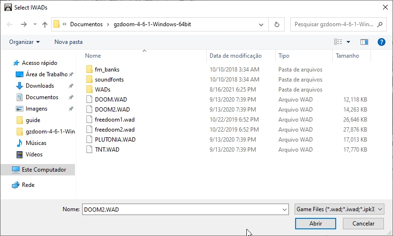Open recent locations dropdown arrow
Image resolution: width=393 pixels, height=236 pixels.
pyautogui.click(x=35, y=24)
